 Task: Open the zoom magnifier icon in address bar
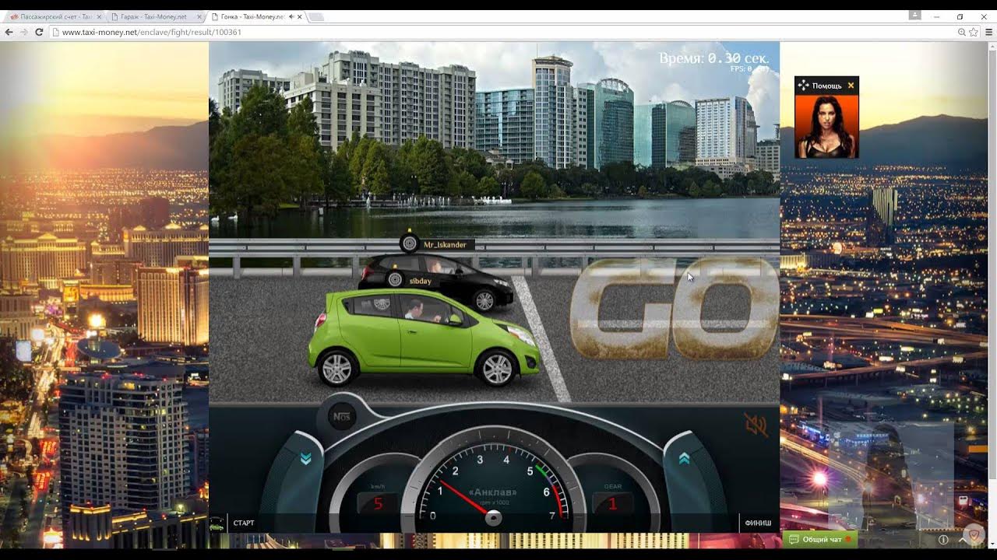point(962,32)
